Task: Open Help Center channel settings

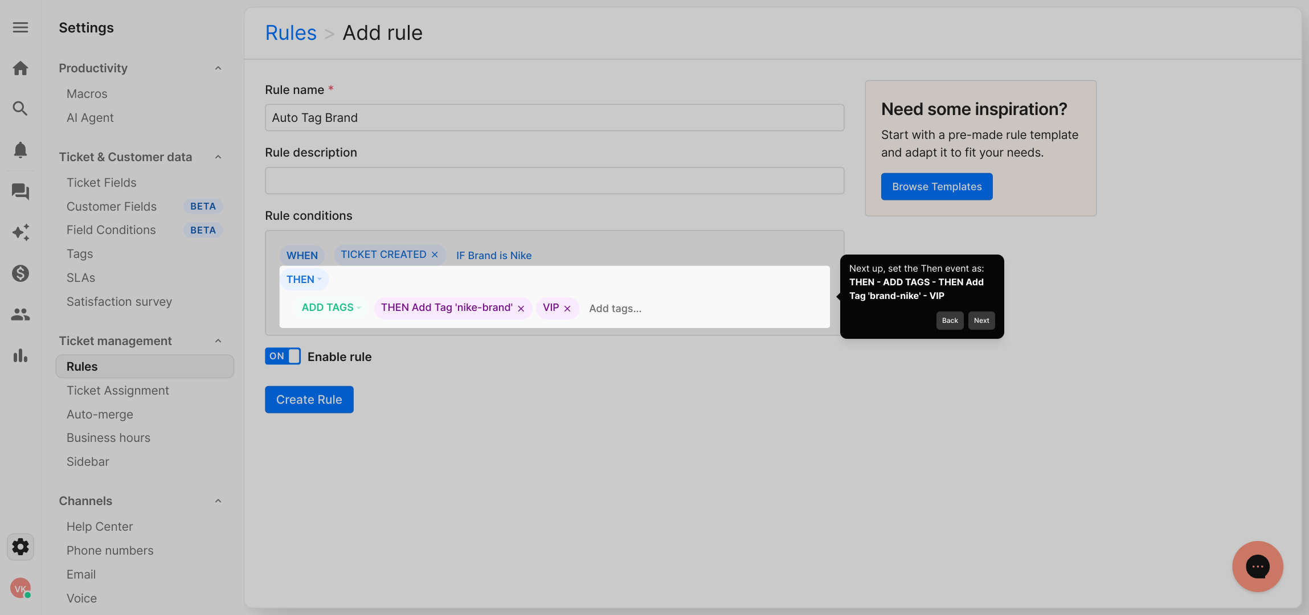Action: pyautogui.click(x=100, y=527)
